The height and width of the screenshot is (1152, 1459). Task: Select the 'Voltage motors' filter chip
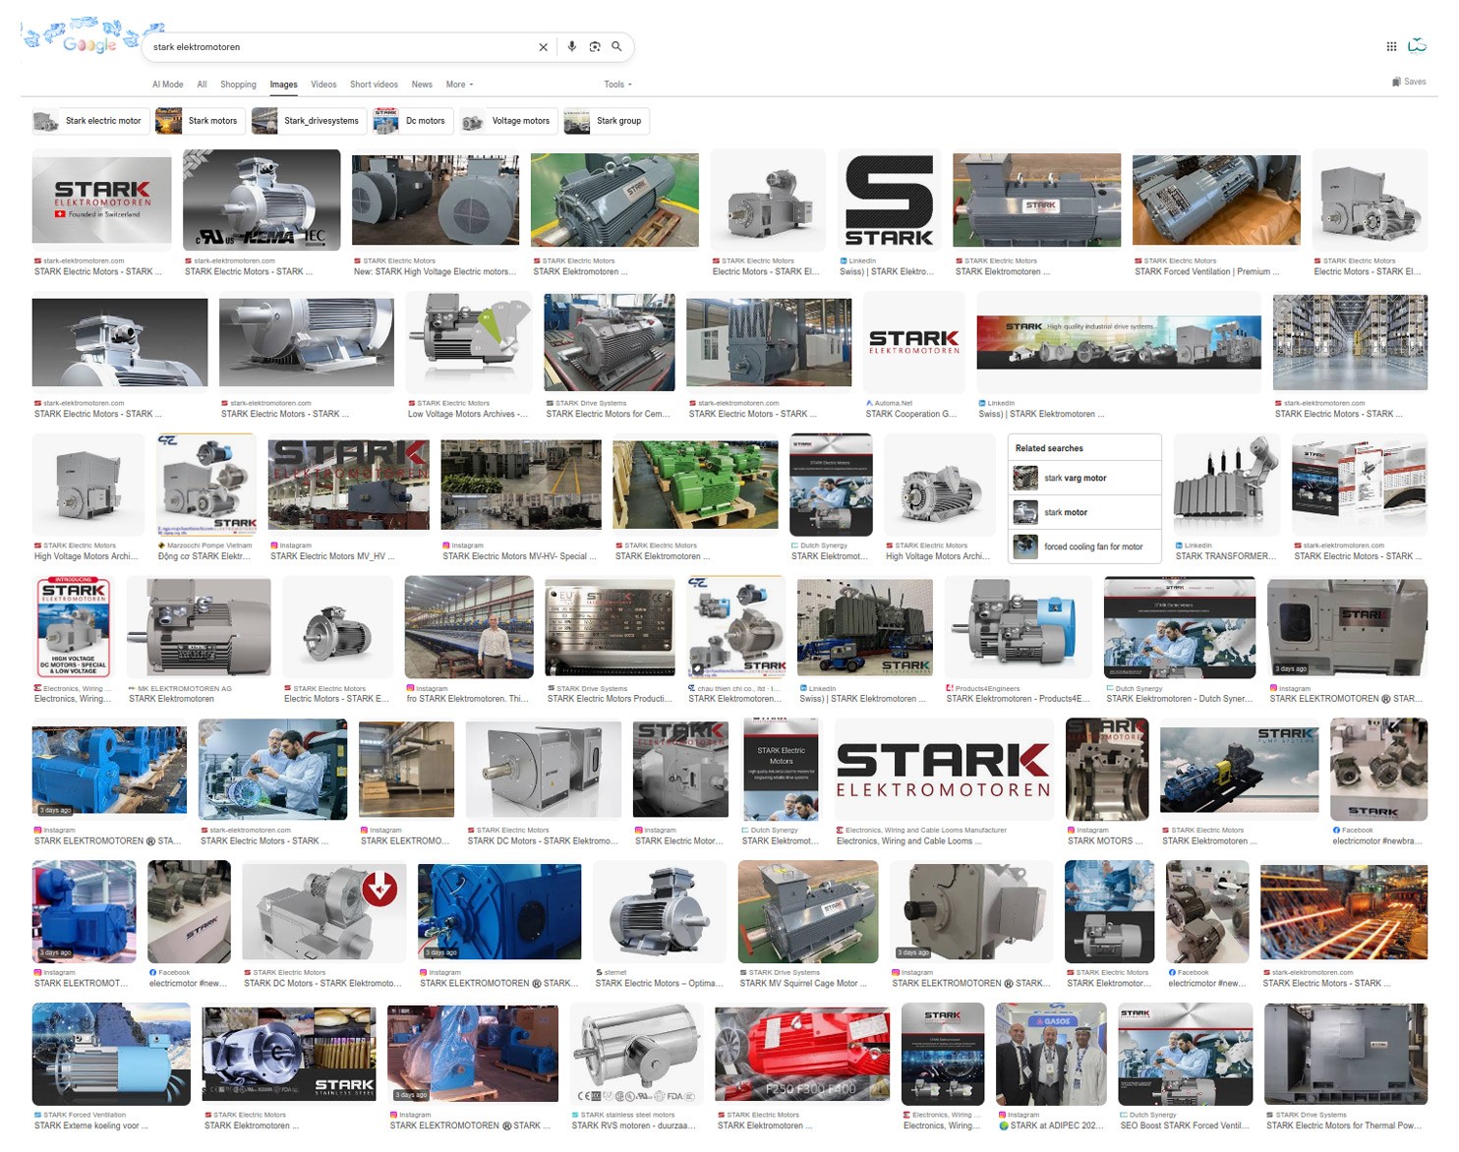(508, 121)
